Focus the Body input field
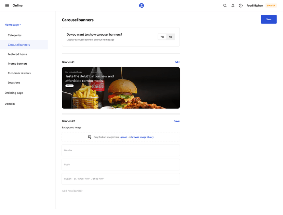The image size is (283, 215). (121, 165)
